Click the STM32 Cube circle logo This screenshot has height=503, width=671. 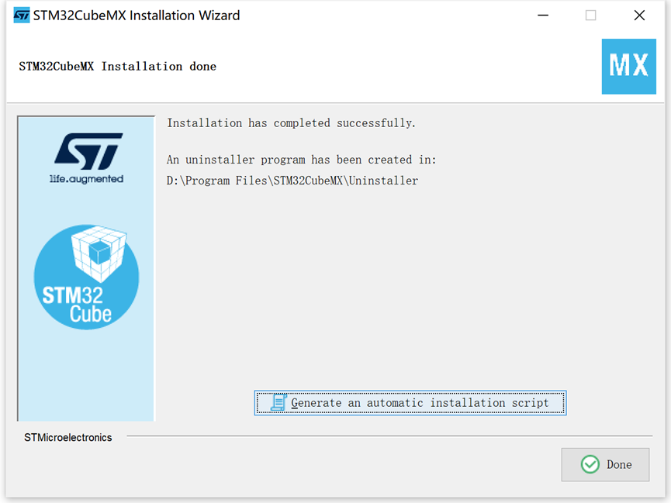86,277
